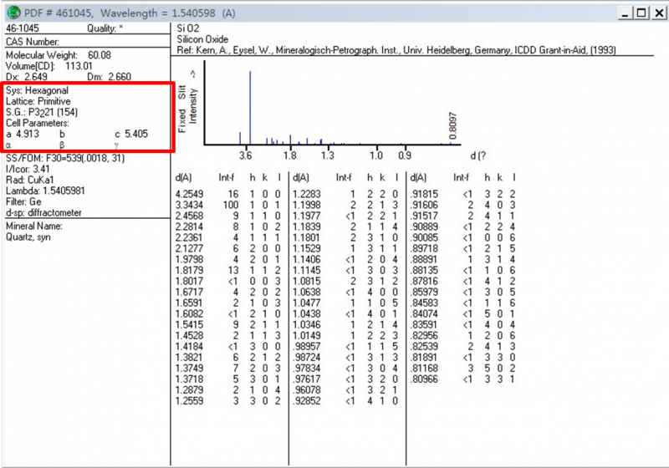Click the SS/FOM F30=539 line
The height and width of the screenshot is (468, 669).
coord(65,159)
